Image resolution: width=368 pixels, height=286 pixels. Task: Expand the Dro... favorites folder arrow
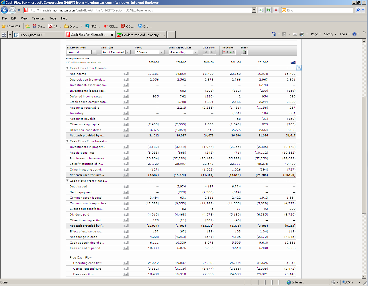pos(81,26)
